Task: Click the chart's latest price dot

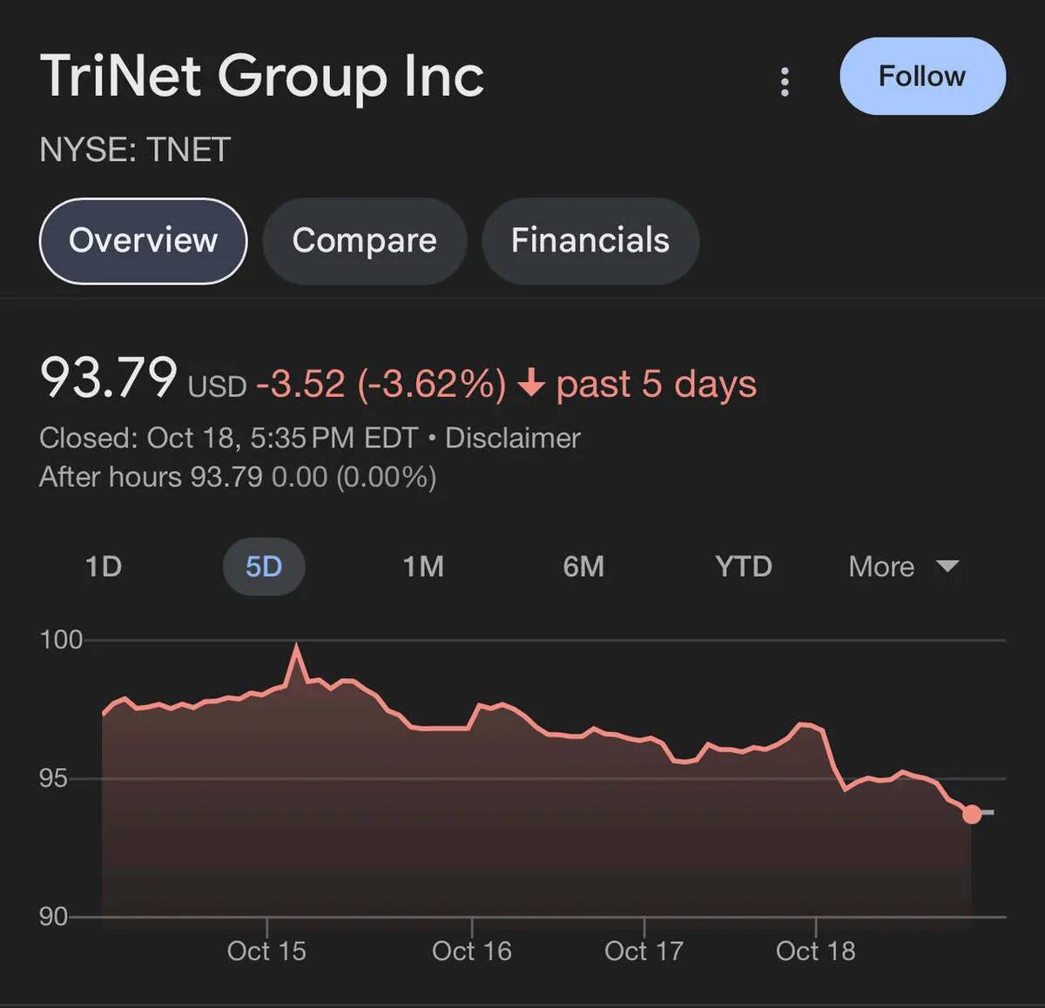Action: click(972, 814)
